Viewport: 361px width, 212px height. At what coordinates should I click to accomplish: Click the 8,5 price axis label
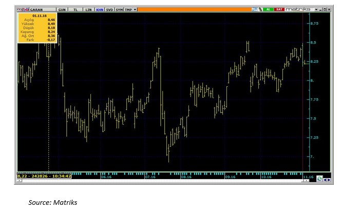[x=313, y=43]
